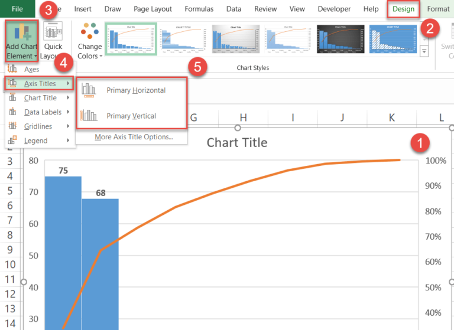
Task: Click the 100% secondary axis label
Action: [436, 161]
